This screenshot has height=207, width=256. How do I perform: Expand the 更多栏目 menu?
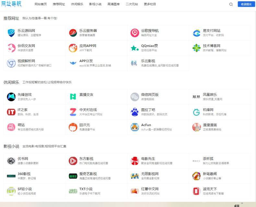pos(150,4)
